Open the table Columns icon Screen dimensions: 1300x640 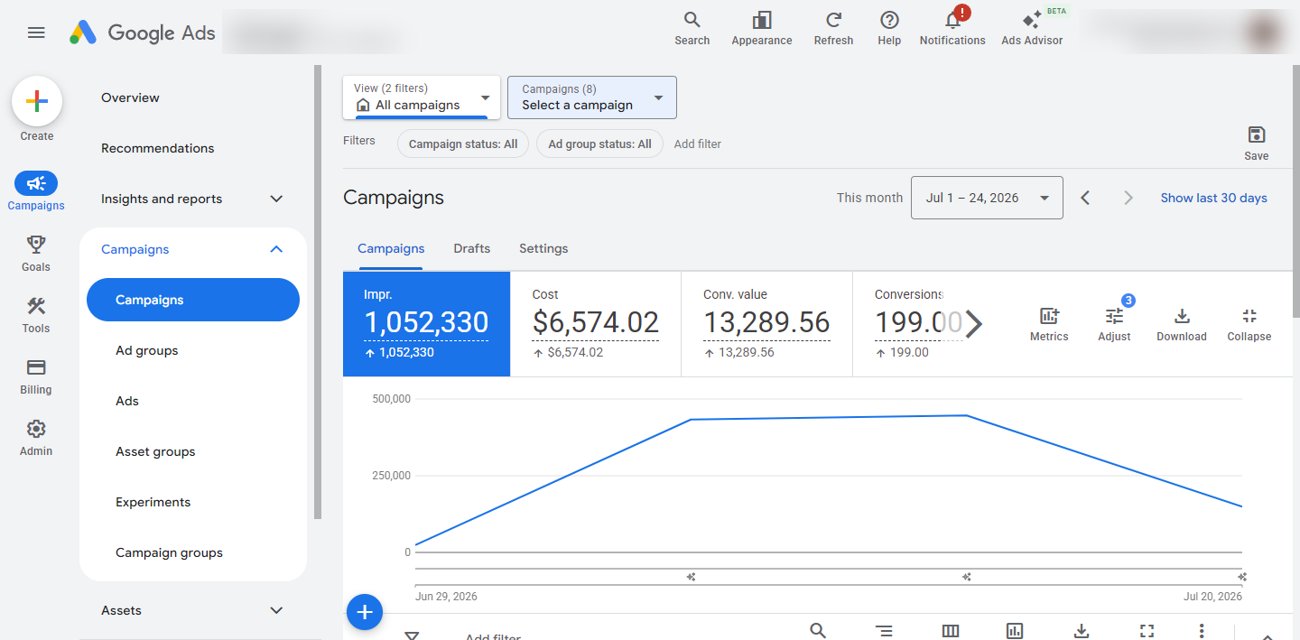point(951,631)
